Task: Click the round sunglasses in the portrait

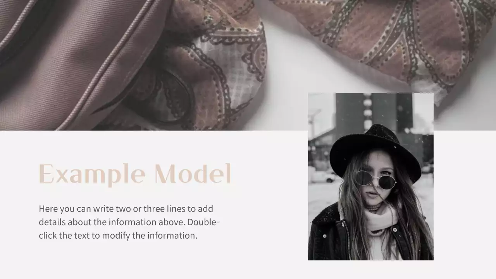Action: click(376, 179)
